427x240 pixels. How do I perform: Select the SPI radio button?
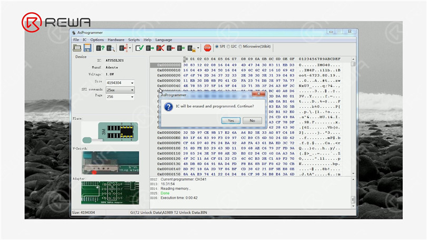[217, 46]
